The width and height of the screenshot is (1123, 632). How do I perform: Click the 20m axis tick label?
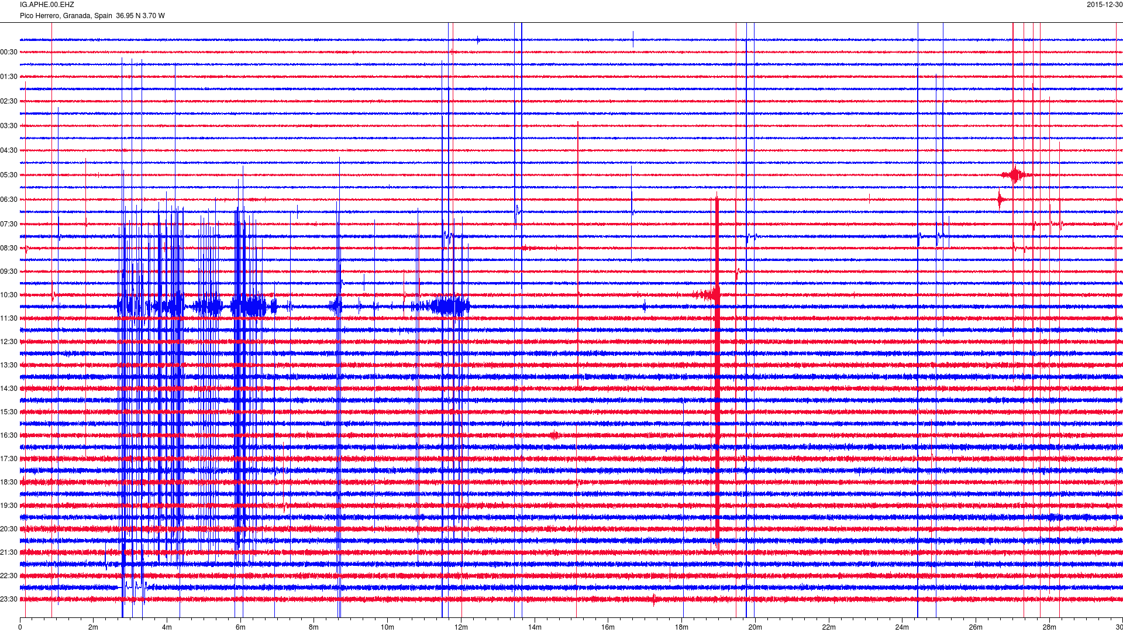[x=755, y=627]
